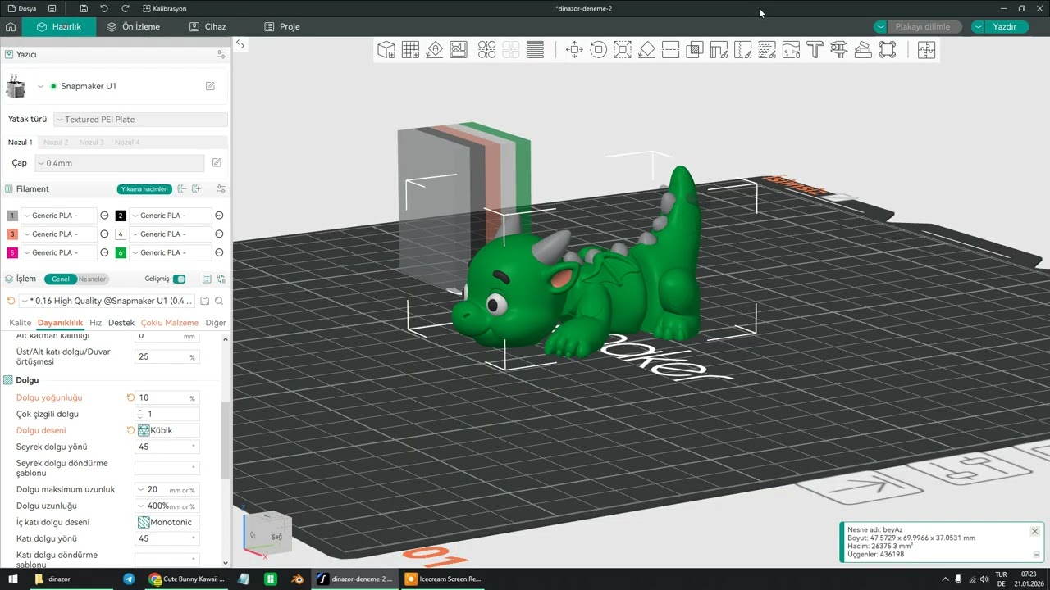Image resolution: width=1050 pixels, height=590 pixels.
Task: Switch to the Cihaz tab
Action: 208,26
